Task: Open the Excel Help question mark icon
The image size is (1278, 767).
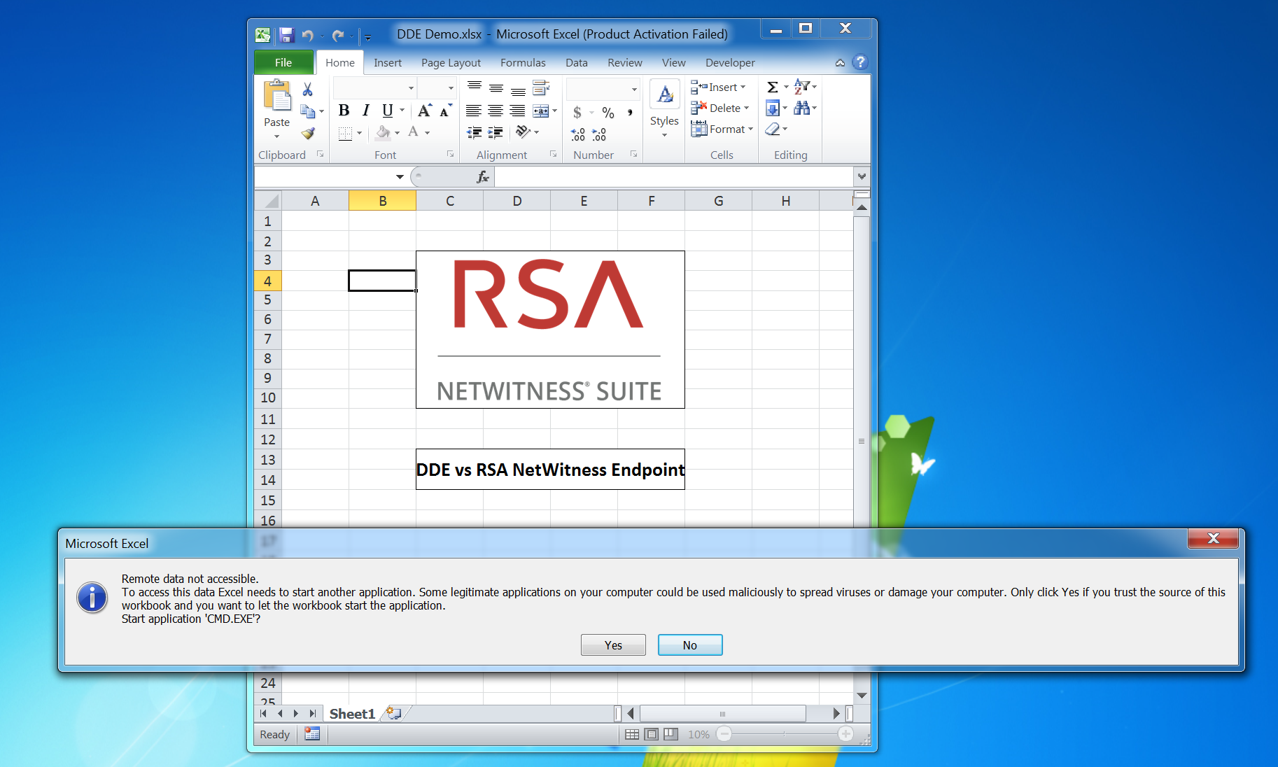Action: 860,62
